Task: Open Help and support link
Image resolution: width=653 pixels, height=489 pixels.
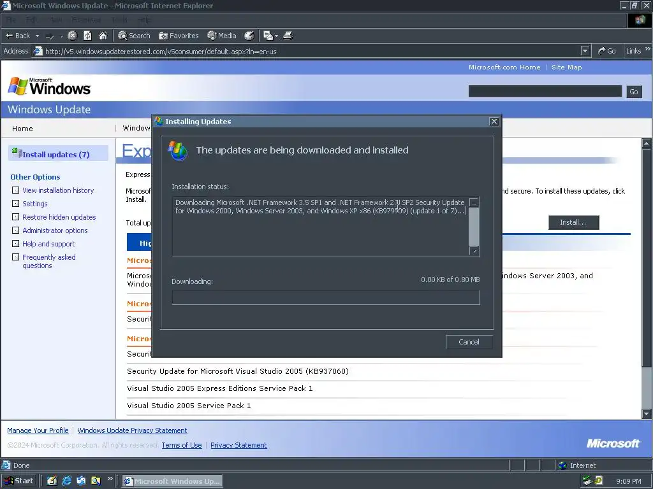Action: pos(48,244)
